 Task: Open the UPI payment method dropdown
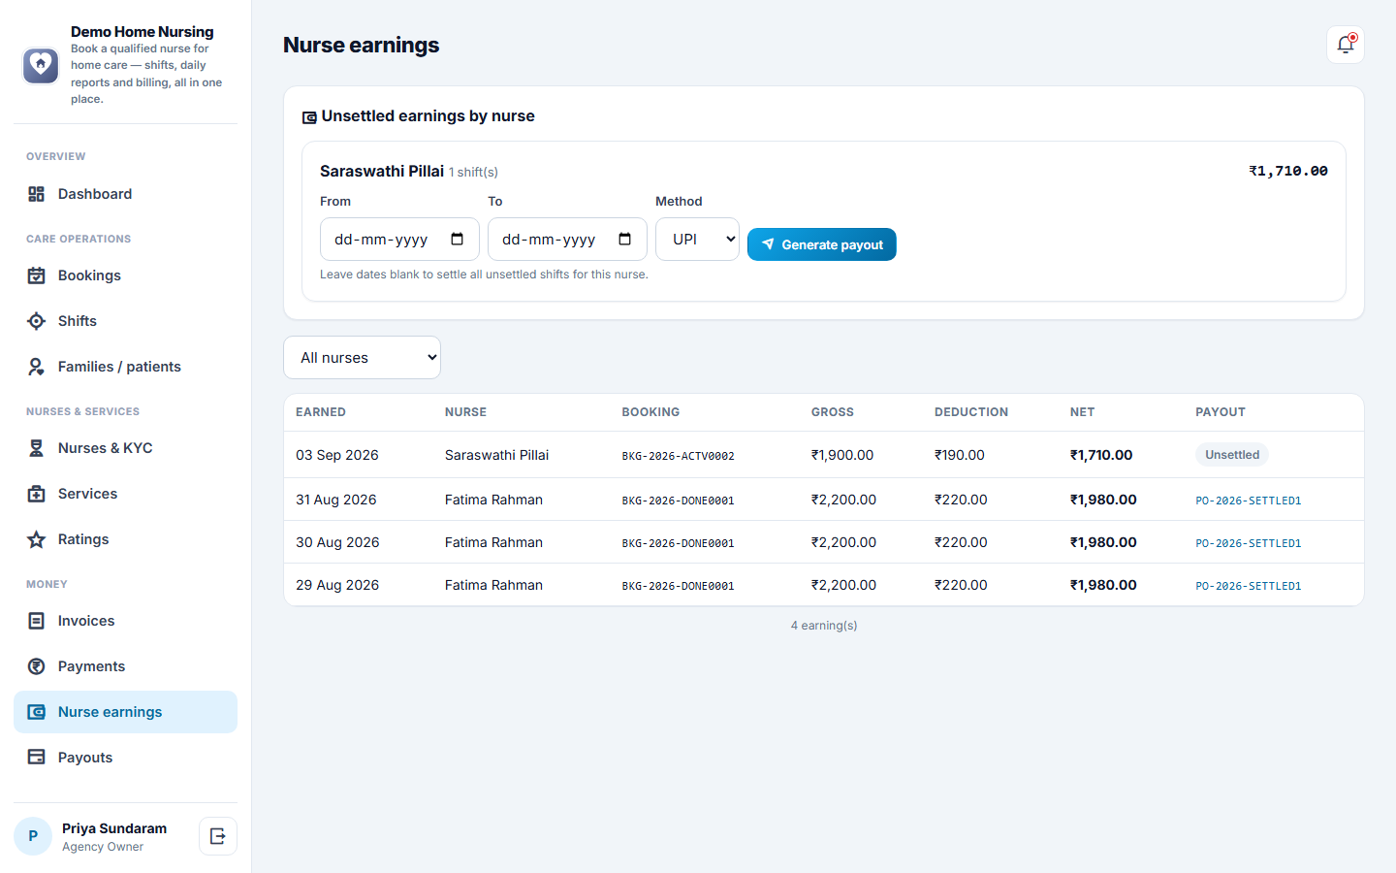point(697,239)
